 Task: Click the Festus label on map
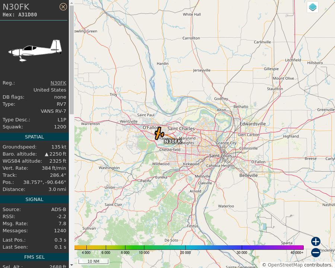pos(192,226)
